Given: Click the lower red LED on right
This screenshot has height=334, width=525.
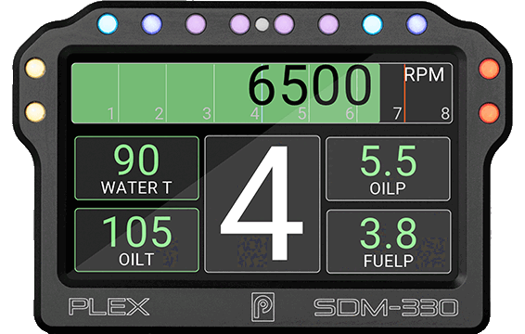Looking at the screenshot, I should (489, 113).
